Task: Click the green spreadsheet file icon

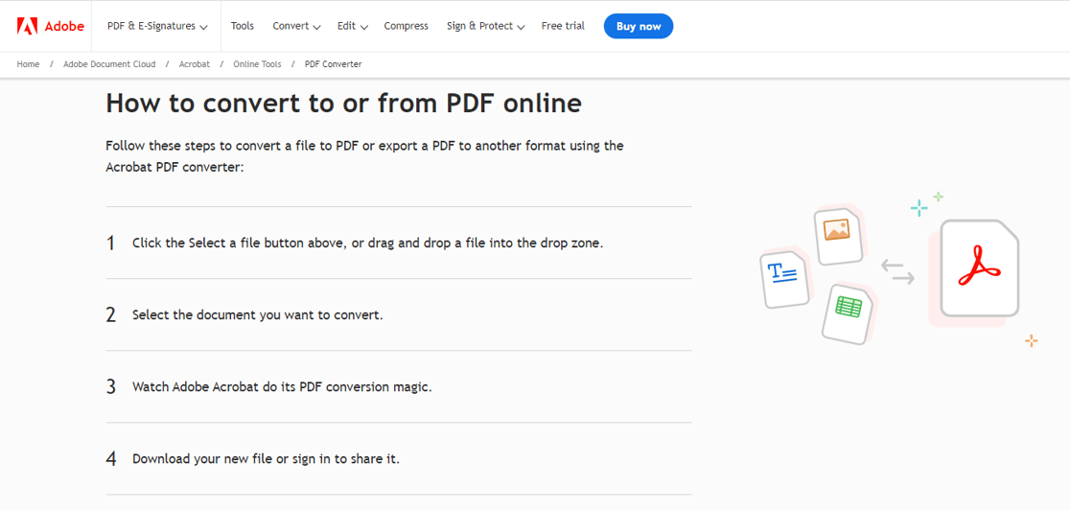Action: 848,313
